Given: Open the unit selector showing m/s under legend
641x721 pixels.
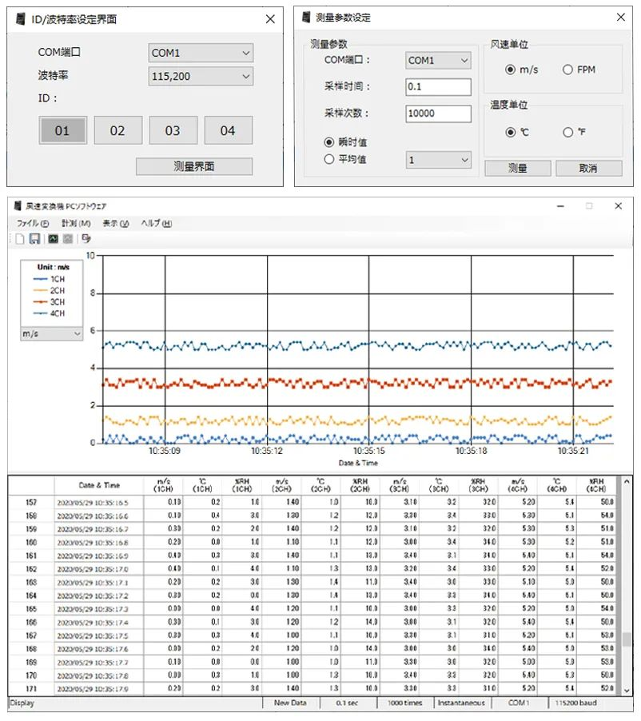Looking at the screenshot, I should [51, 334].
